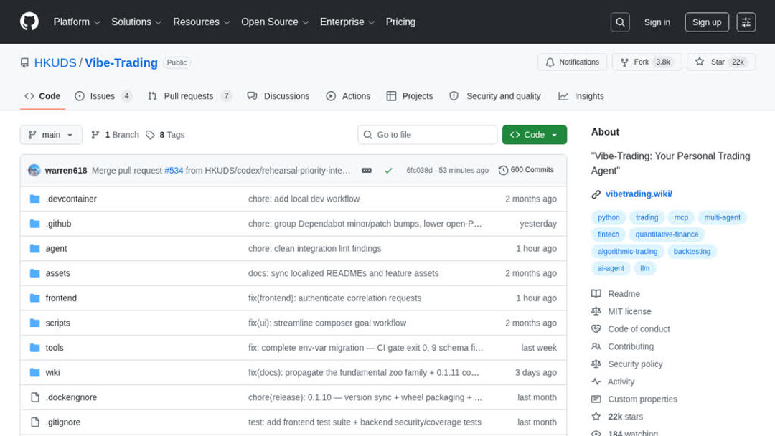Open the green Code dropdown button
Image resolution: width=775 pixels, height=436 pixels.
[x=535, y=135]
